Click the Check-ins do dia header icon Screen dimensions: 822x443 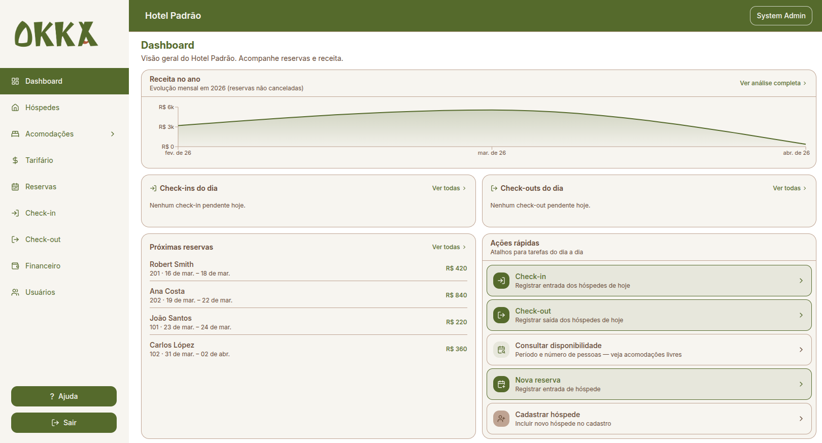pos(153,188)
